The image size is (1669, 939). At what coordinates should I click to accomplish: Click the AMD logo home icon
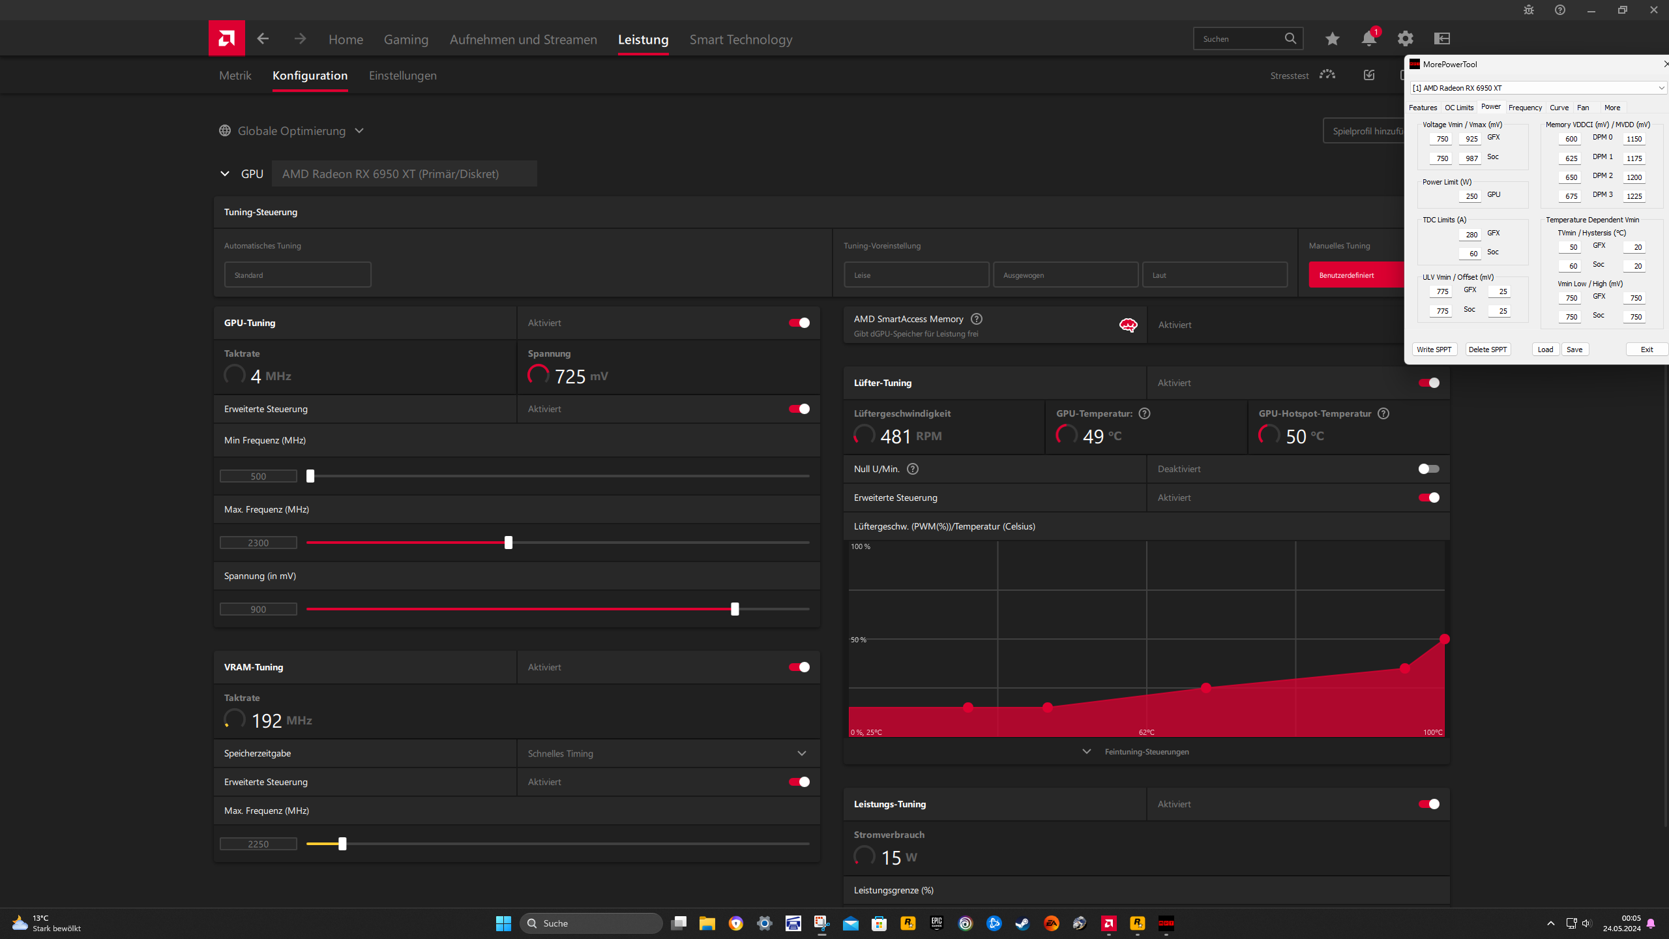(226, 38)
